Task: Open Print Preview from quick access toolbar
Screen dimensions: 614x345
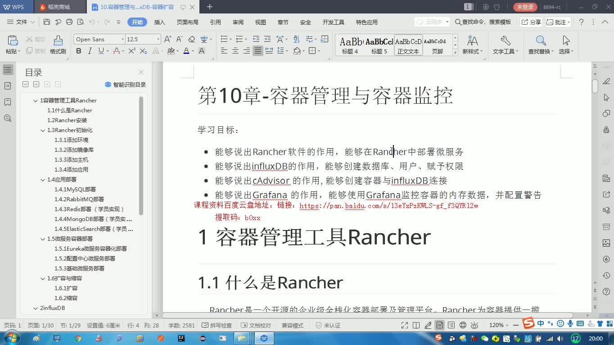Action: click(81, 22)
